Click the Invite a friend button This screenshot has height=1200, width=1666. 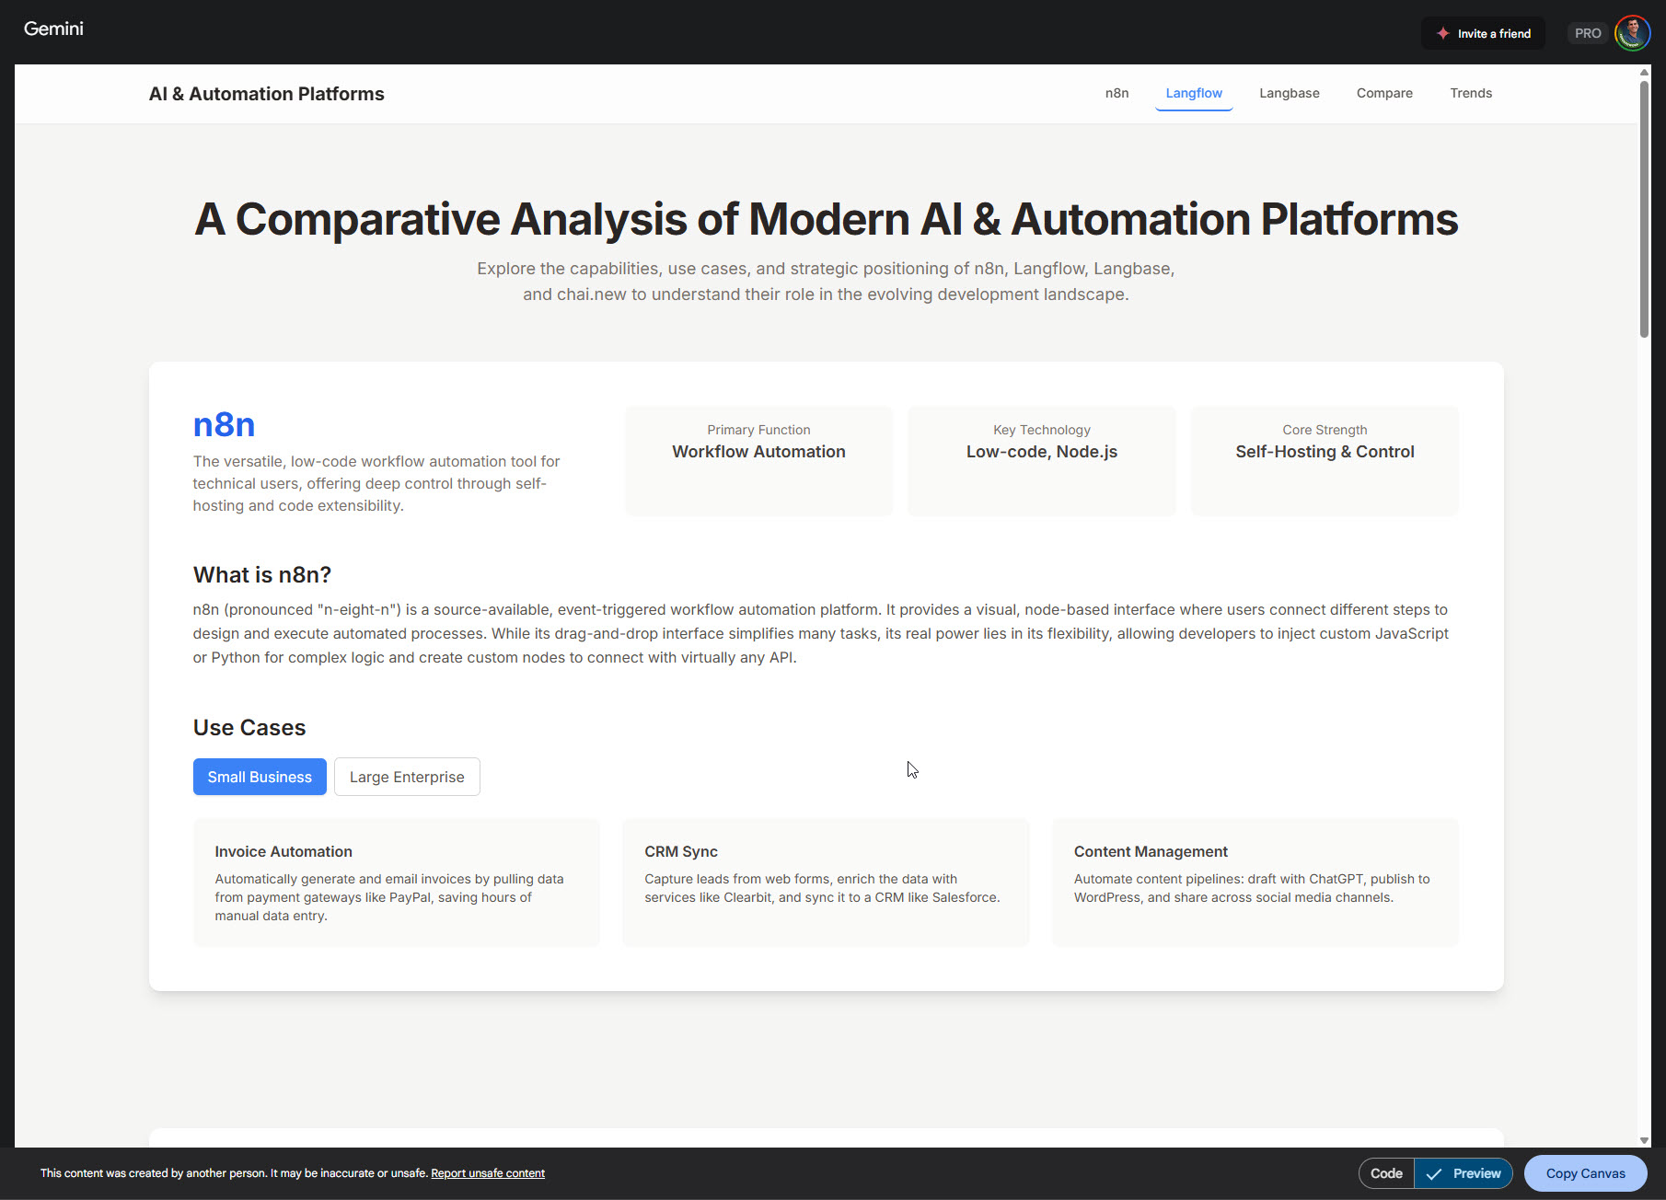[1483, 33]
